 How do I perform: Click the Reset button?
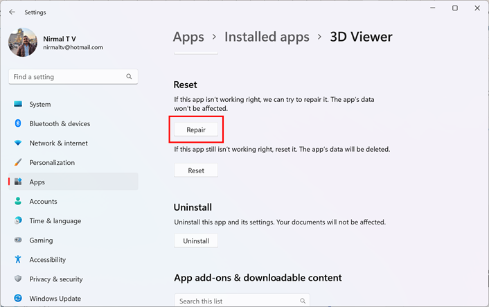point(196,170)
